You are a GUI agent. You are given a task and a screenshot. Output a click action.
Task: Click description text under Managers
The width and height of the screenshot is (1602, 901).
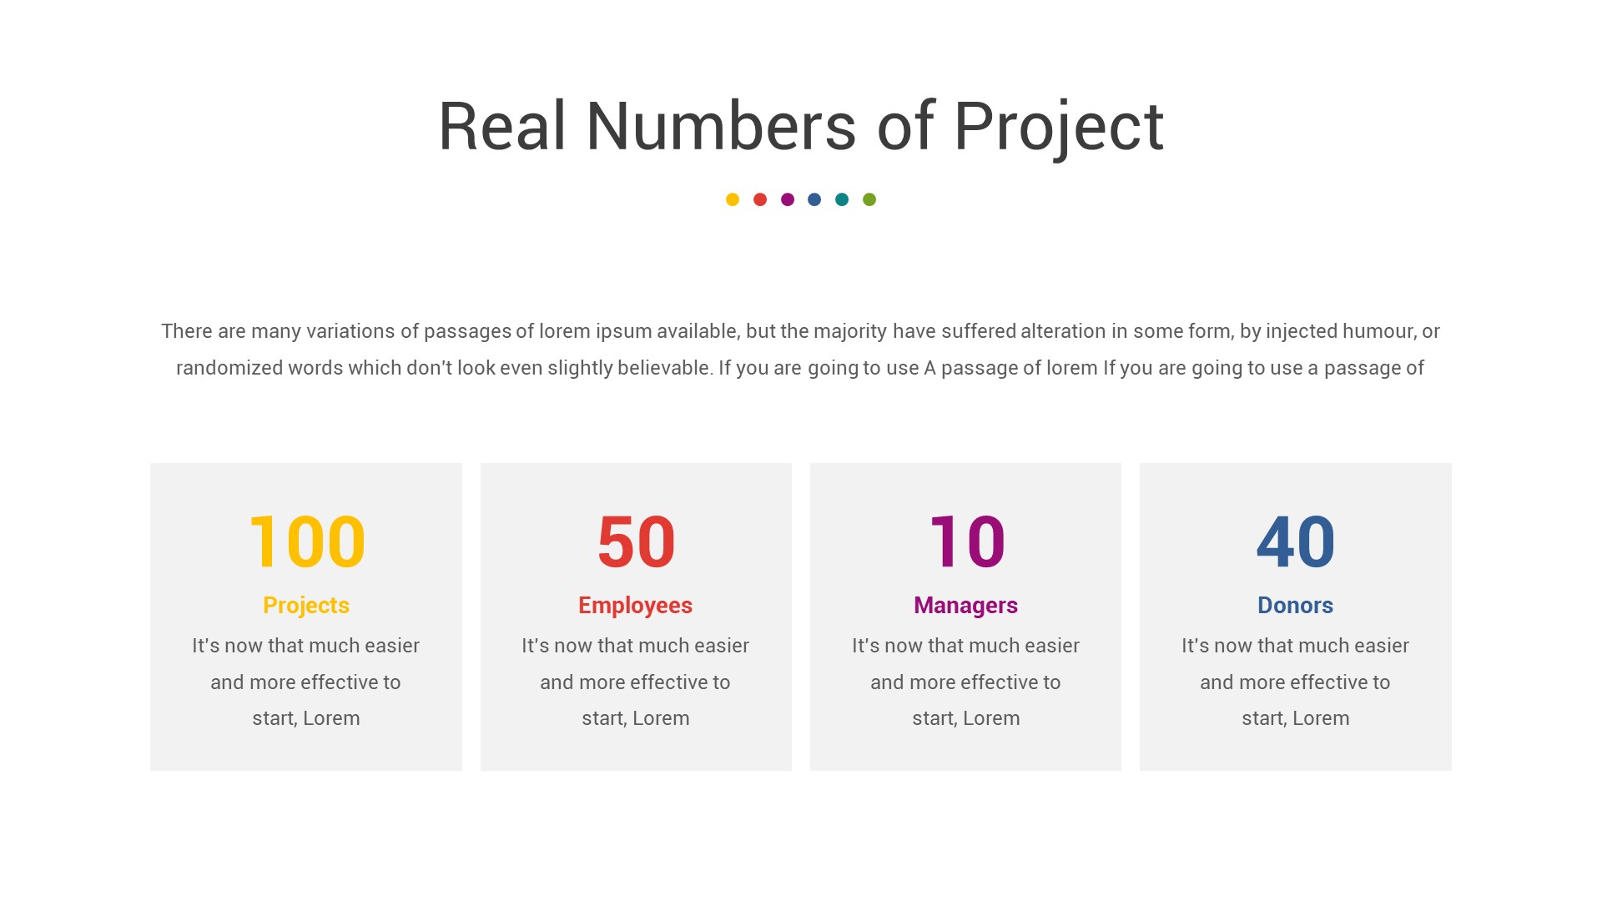(x=965, y=682)
